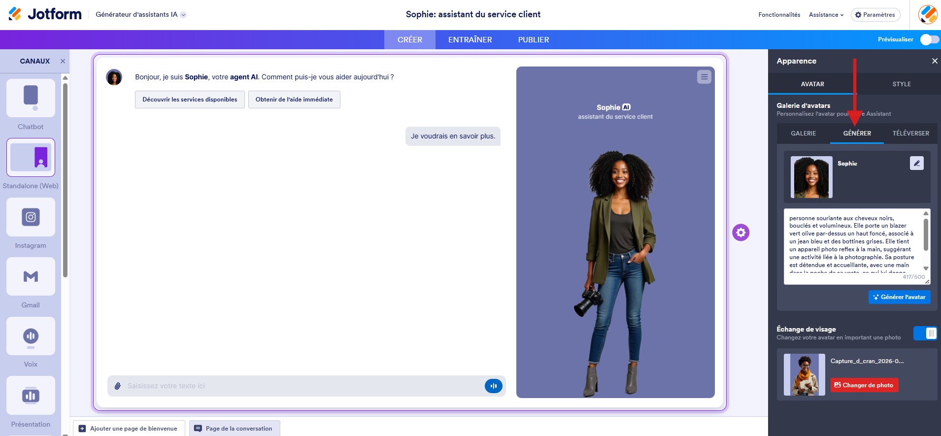The image size is (941, 436).
Task: Switch to the ENTRAÎNER tab
Action: [470, 40]
